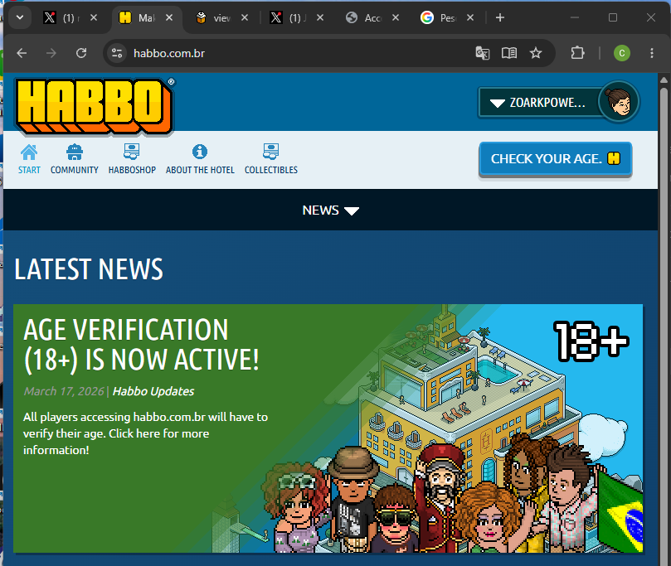Screen dimensions: 671x566
Task: Click the CHECK YOUR AGE button
Action: point(556,159)
